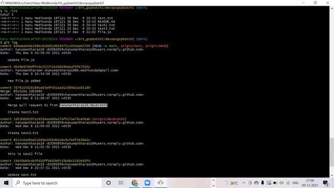Click the file.js entry in the ls listing
The image size is (334, 188).
pyautogui.click(x=104, y=32)
